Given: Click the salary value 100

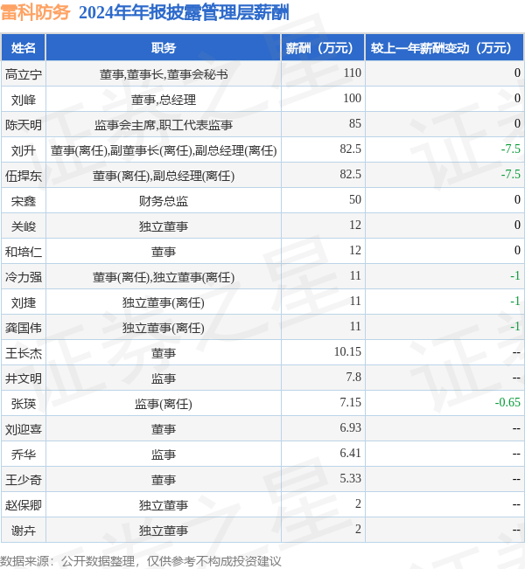Looking at the screenshot, I should point(352,99).
